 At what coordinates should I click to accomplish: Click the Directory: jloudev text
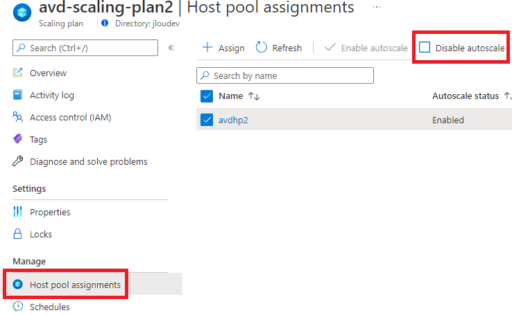pyautogui.click(x=147, y=24)
